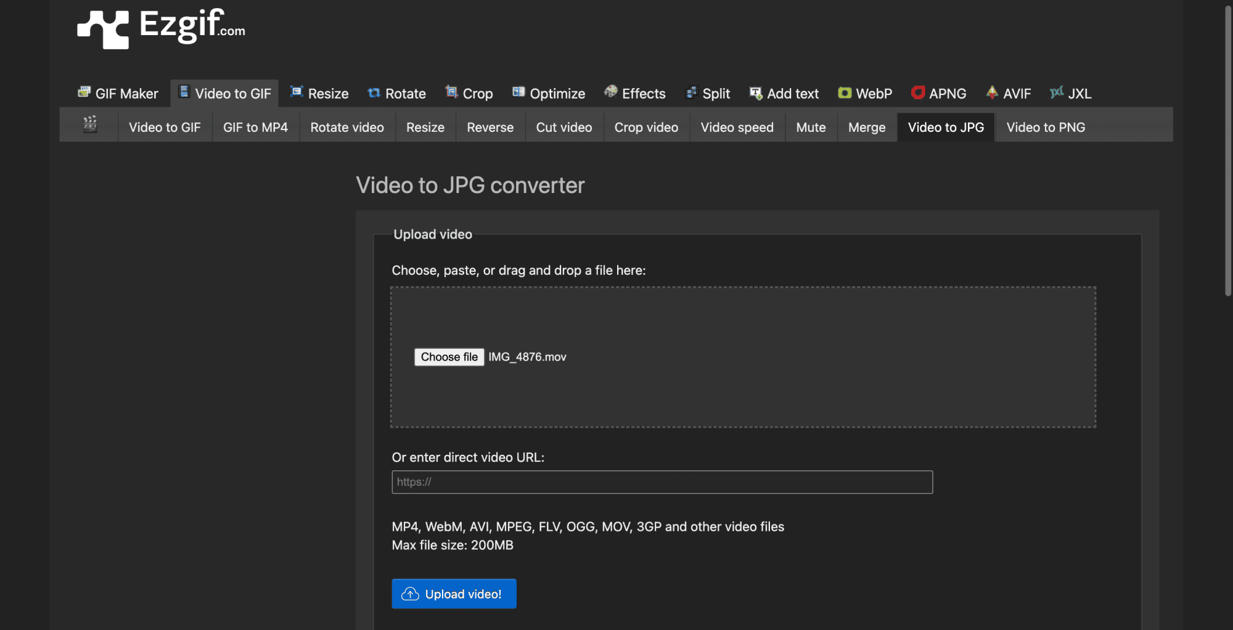This screenshot has height=630, width=1233.
Task: Click the Video to GIF film icon
Action: pyautogui.click(x=184, y=92)
